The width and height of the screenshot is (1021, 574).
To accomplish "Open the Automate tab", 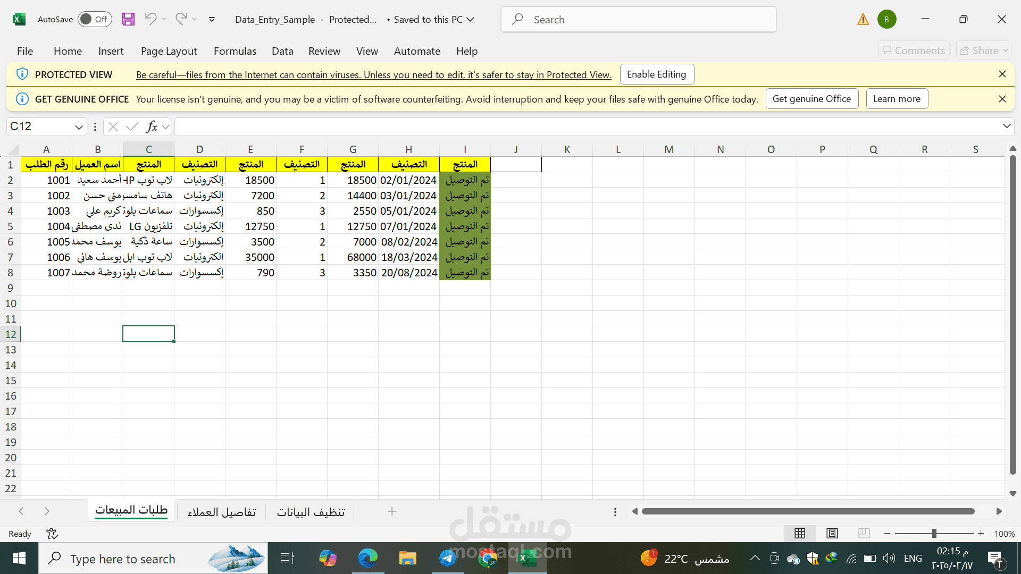I will pyautogui.click(x=417, y=51).
